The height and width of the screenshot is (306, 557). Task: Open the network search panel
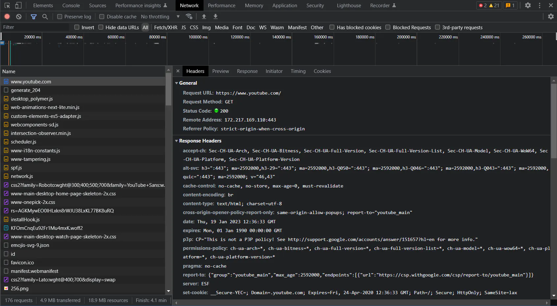click(x=45, y=16)
